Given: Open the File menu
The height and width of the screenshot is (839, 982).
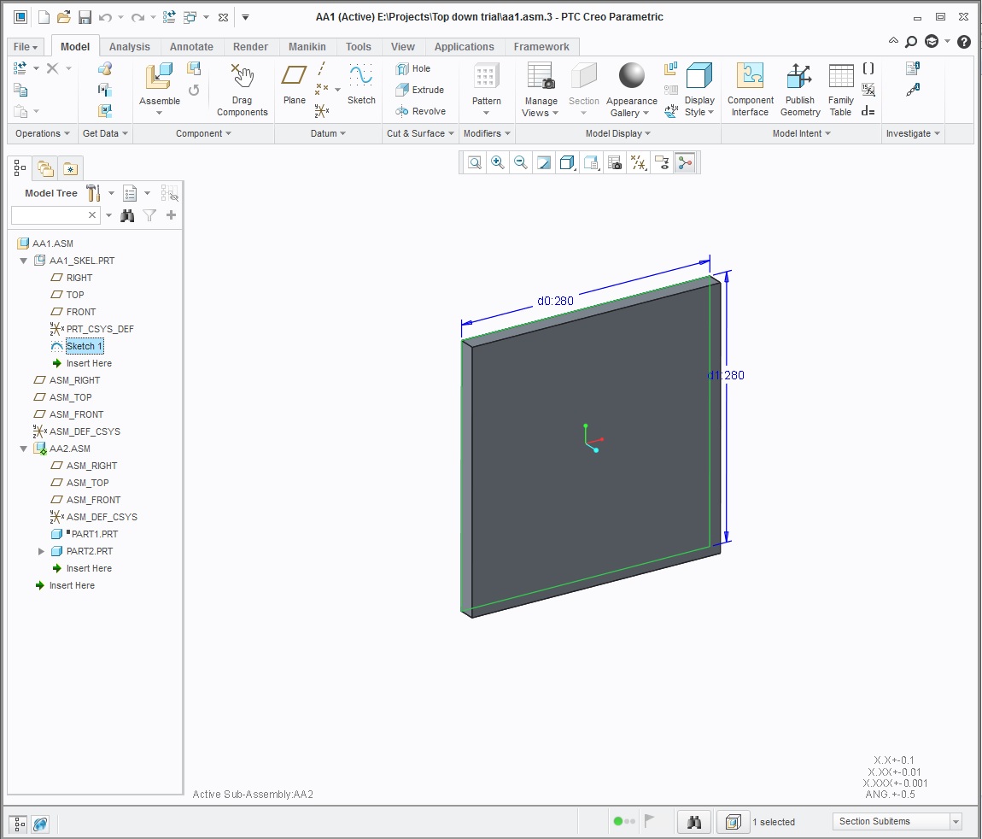Looking at the screenshot, I should pos(26,47).
